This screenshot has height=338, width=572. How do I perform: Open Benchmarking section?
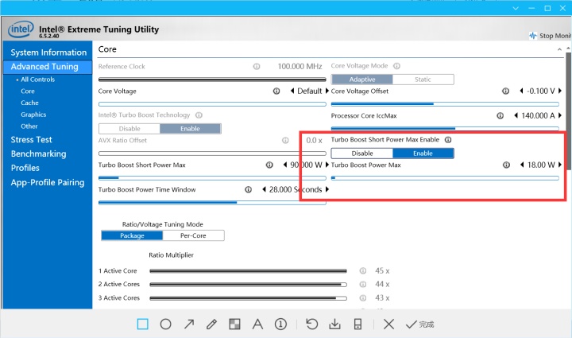38,153
